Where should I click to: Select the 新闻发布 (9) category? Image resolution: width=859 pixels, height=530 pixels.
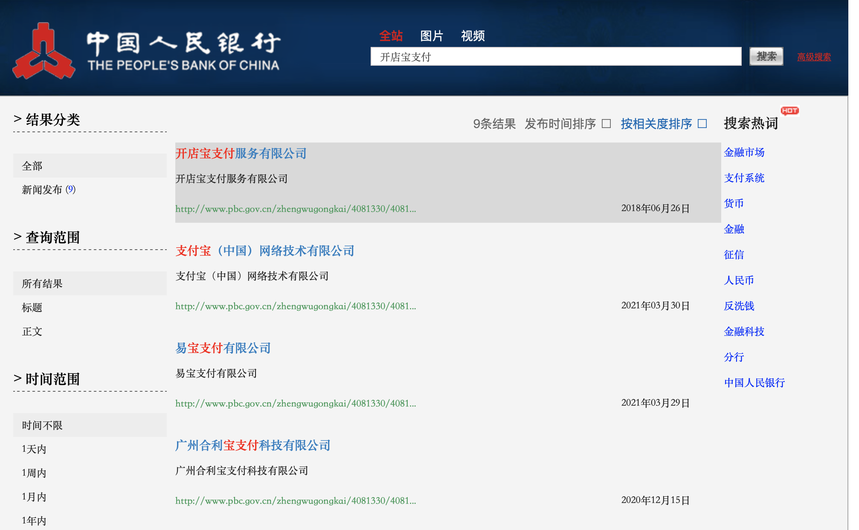point(49,189)
